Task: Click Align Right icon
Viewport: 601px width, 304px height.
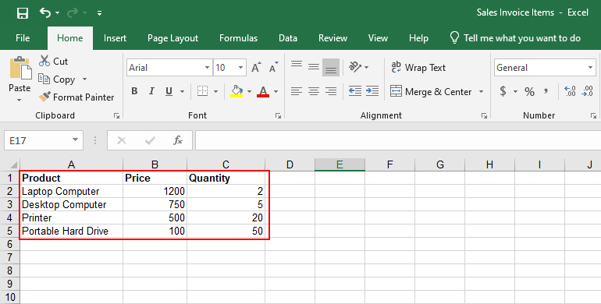Action: click(x=331, y=91)
